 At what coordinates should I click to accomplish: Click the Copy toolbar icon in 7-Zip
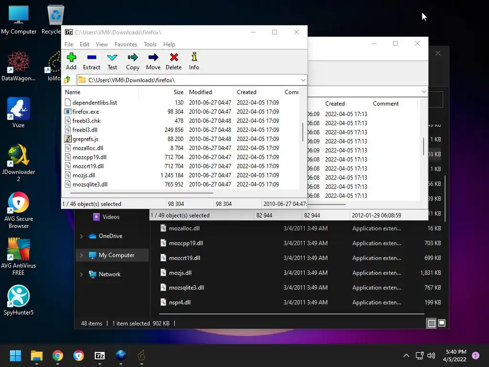(x=133, y=61)
